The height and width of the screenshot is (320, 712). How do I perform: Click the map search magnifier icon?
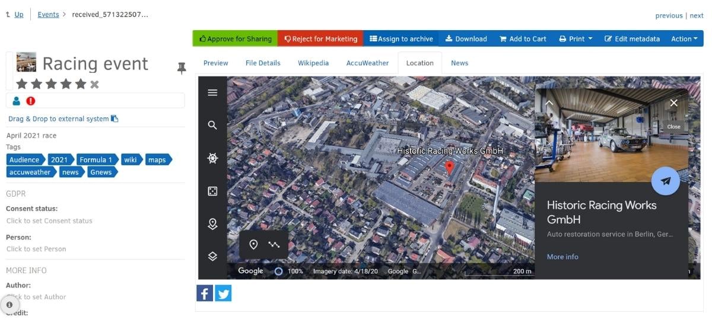[x=212, y=125]
